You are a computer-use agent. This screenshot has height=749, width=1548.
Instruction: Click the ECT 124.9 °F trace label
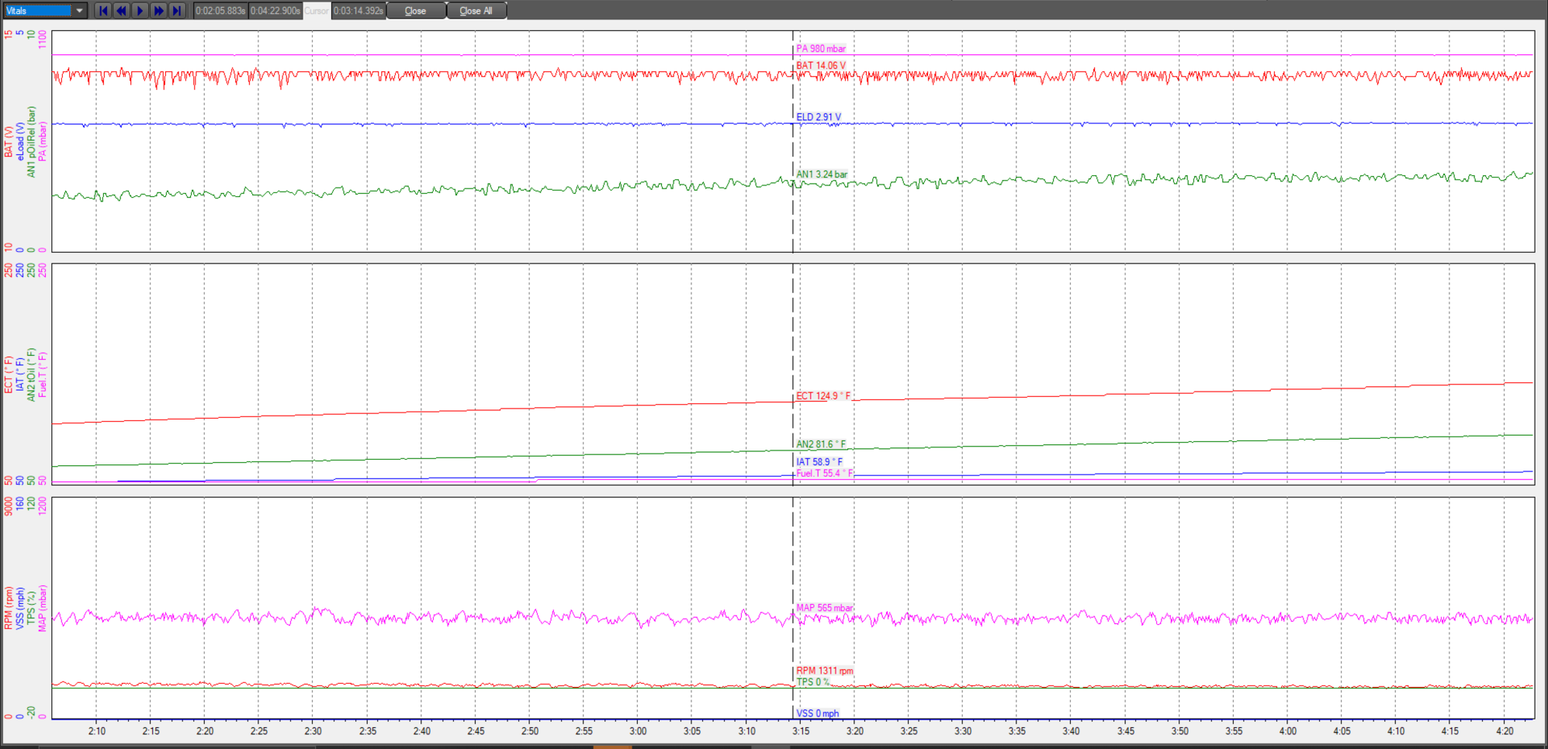[822, 396]
